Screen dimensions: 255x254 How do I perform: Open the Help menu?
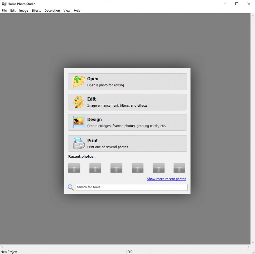pyautogui.click(x=77, y=11)
